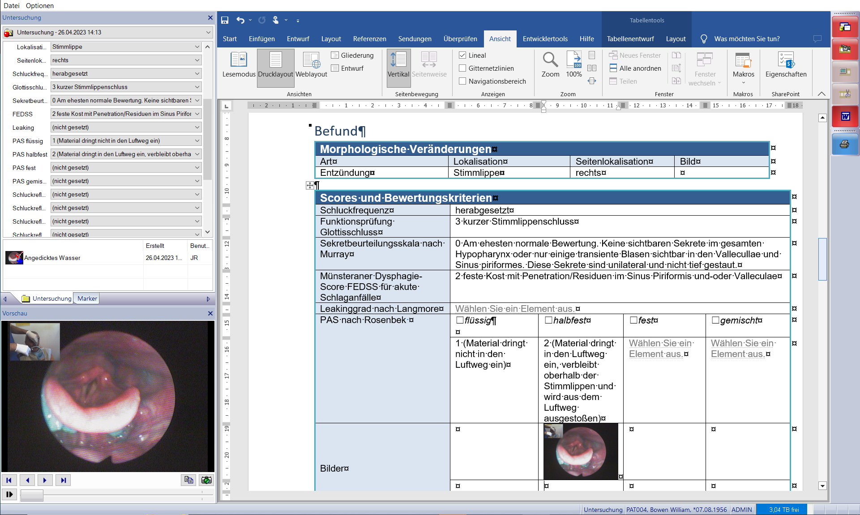Click the second red video icon in sidebar

[x=844, y=49]
